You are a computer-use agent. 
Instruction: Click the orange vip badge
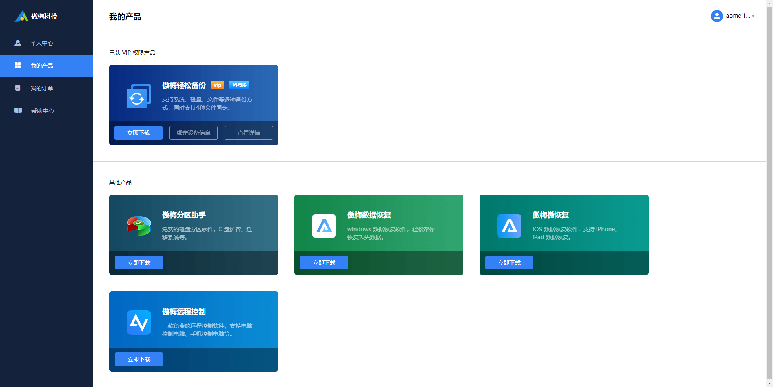[217, 85]
